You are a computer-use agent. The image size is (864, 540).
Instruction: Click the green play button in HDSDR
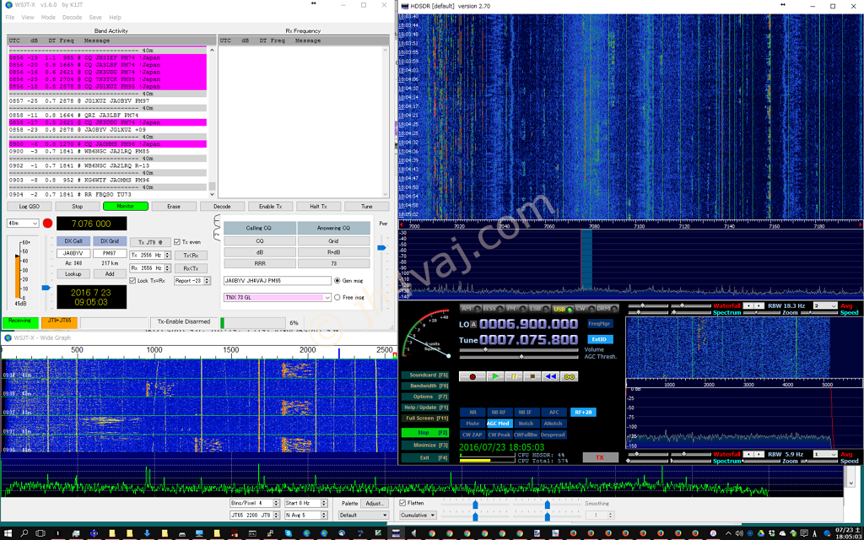point(496,376)
